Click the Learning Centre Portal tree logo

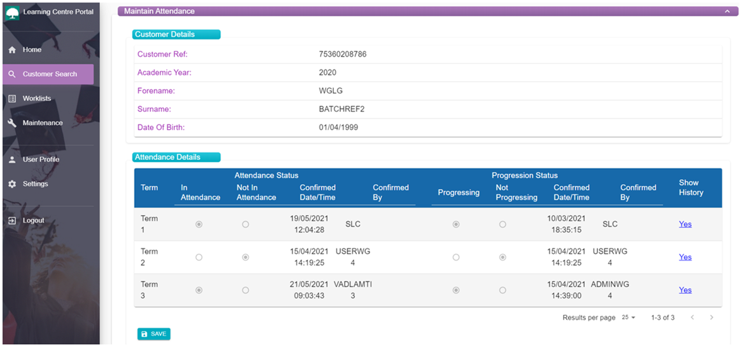tap(12, 13)
